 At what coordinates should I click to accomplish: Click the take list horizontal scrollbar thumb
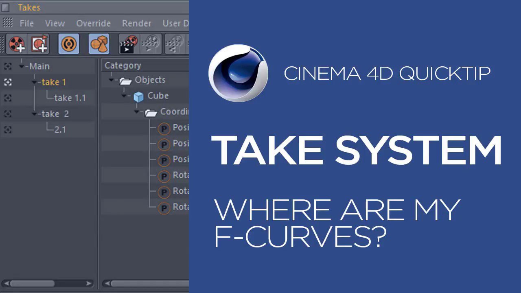(32, 283)
